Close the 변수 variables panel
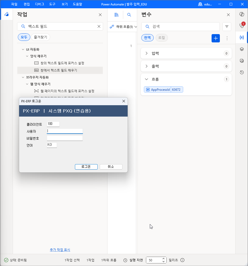The width and height of the screenshot is (248, 266). 228,15
